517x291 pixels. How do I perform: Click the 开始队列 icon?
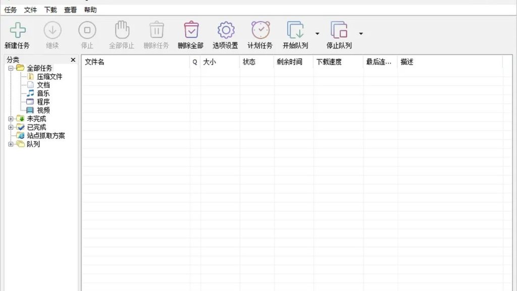point(295,30)
